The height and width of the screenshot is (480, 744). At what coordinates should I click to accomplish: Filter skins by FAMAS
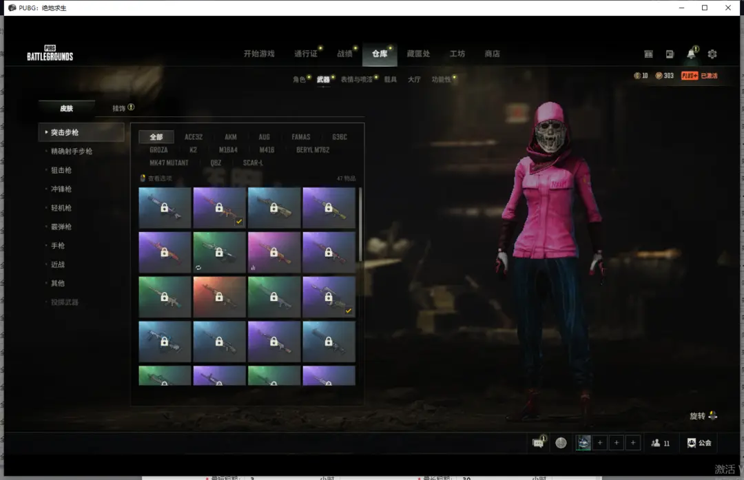click(301, 137)
